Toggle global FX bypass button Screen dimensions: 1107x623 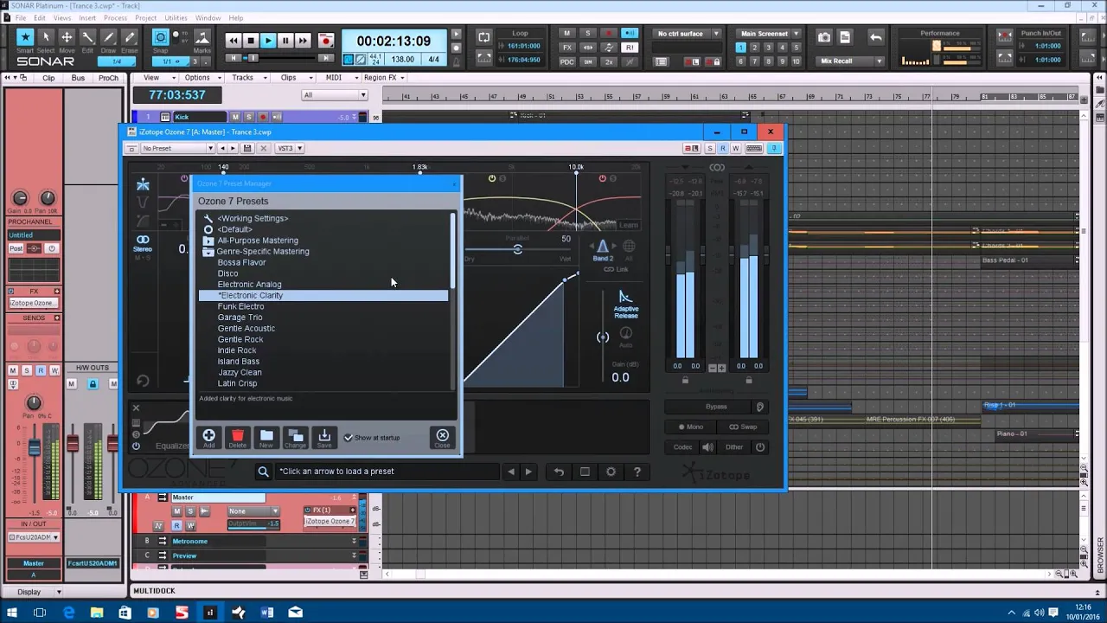tap(567, 48)
